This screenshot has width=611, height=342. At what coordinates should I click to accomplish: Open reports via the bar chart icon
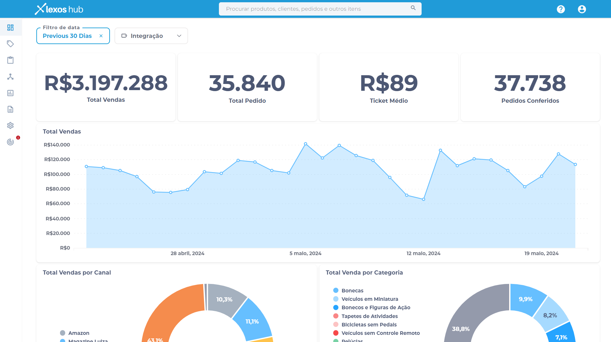[11, 93]
